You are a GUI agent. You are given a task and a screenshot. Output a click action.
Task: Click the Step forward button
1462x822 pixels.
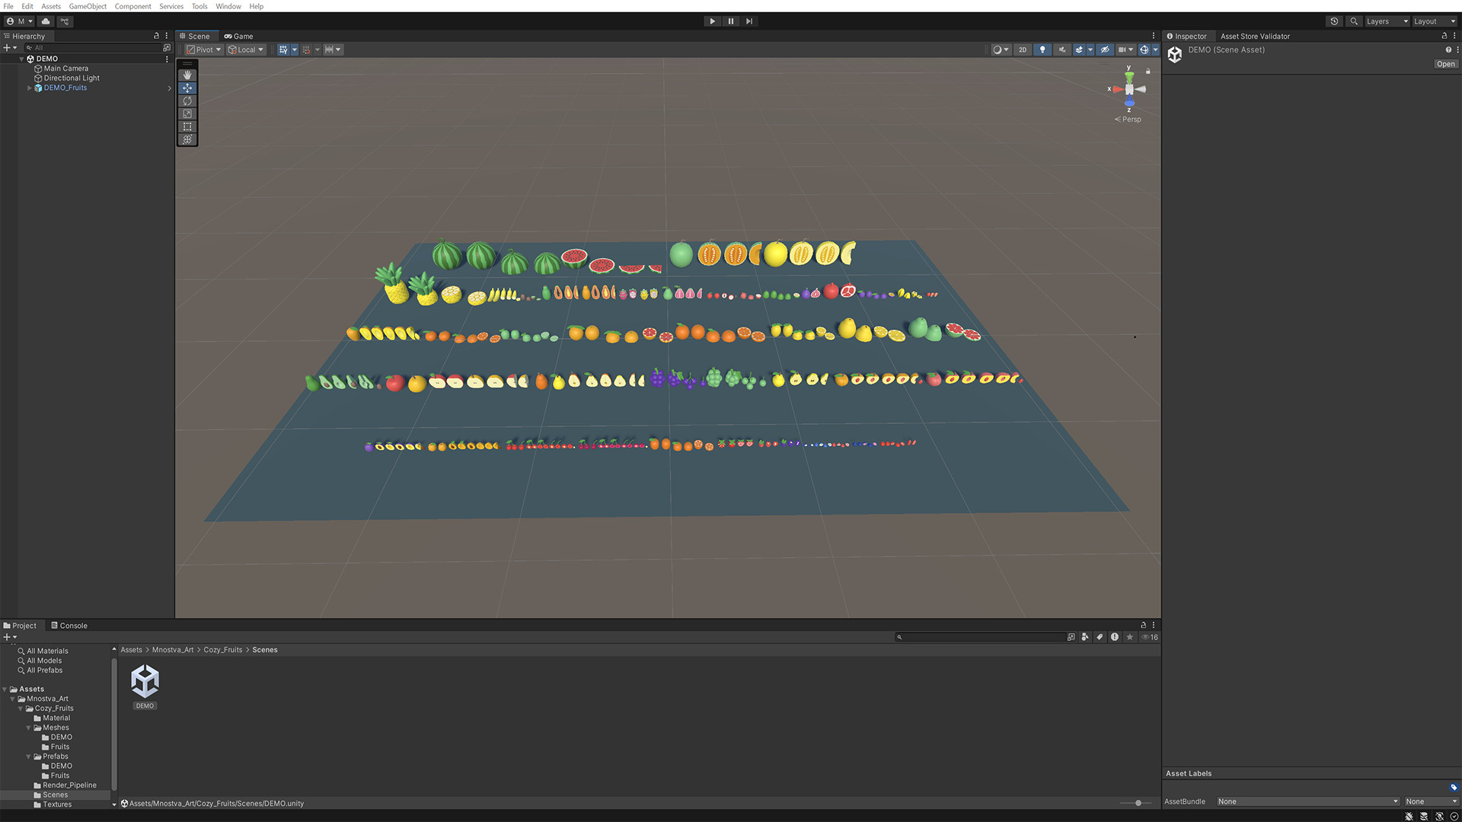click(749, 21)
